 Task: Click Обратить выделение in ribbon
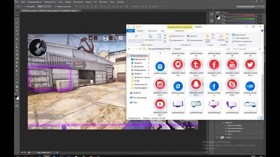(x=242, y=41)
